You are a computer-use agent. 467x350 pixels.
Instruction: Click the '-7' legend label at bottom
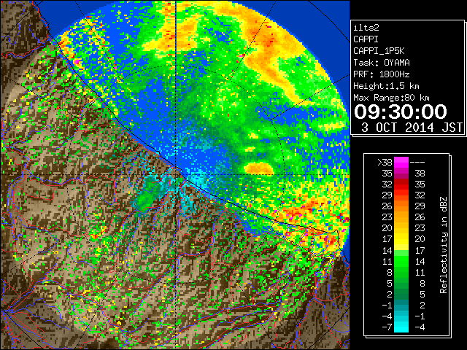[387, 327]
